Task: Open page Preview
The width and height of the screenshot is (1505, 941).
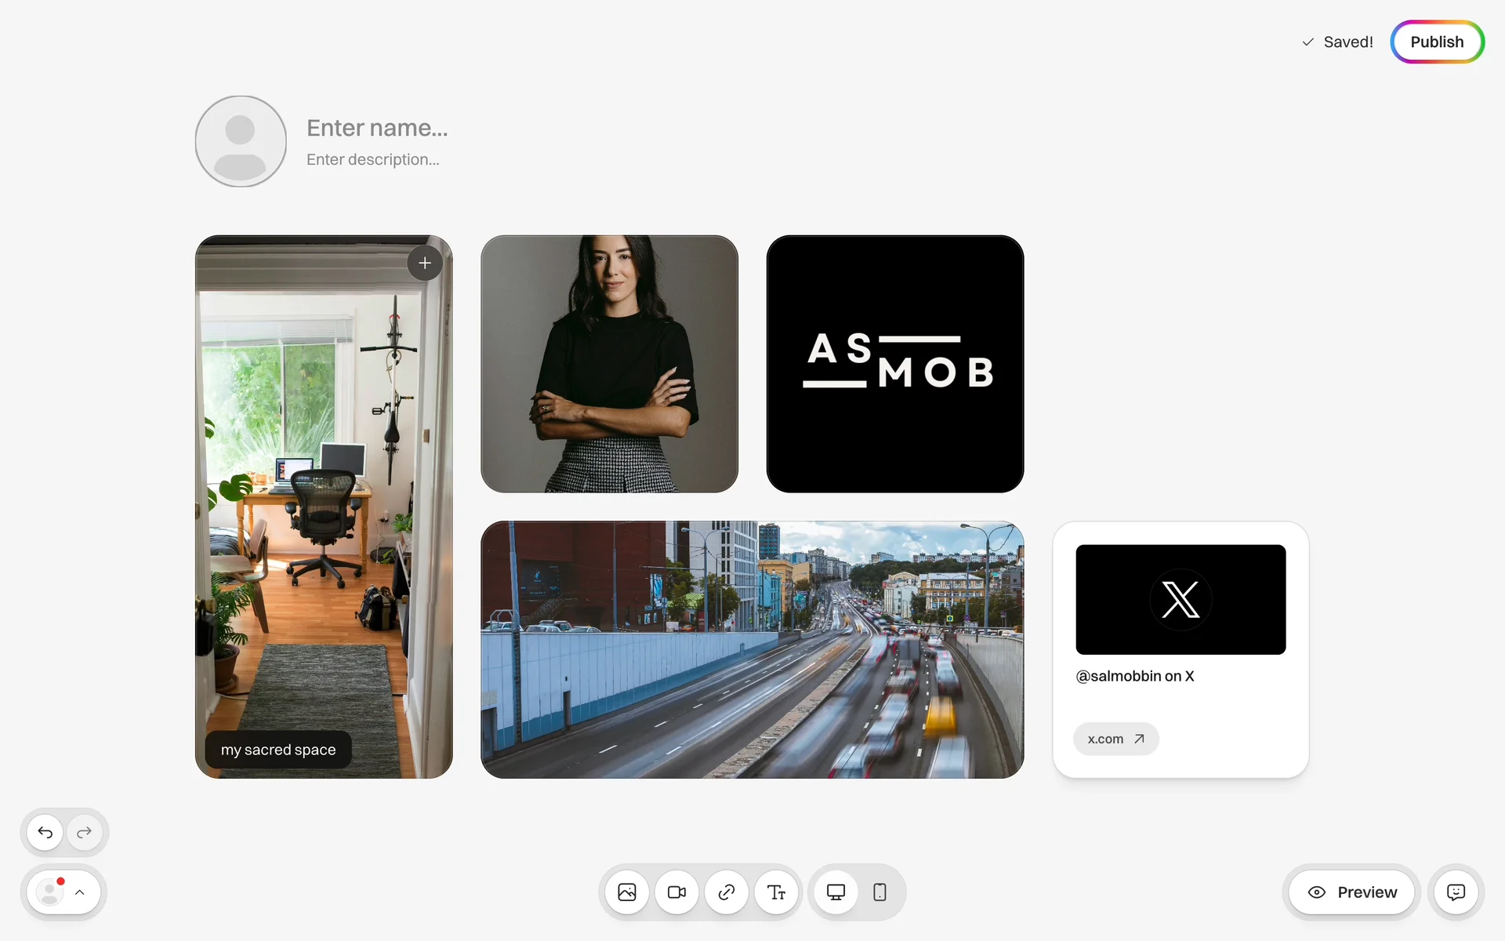Action: pos(1352,892)
